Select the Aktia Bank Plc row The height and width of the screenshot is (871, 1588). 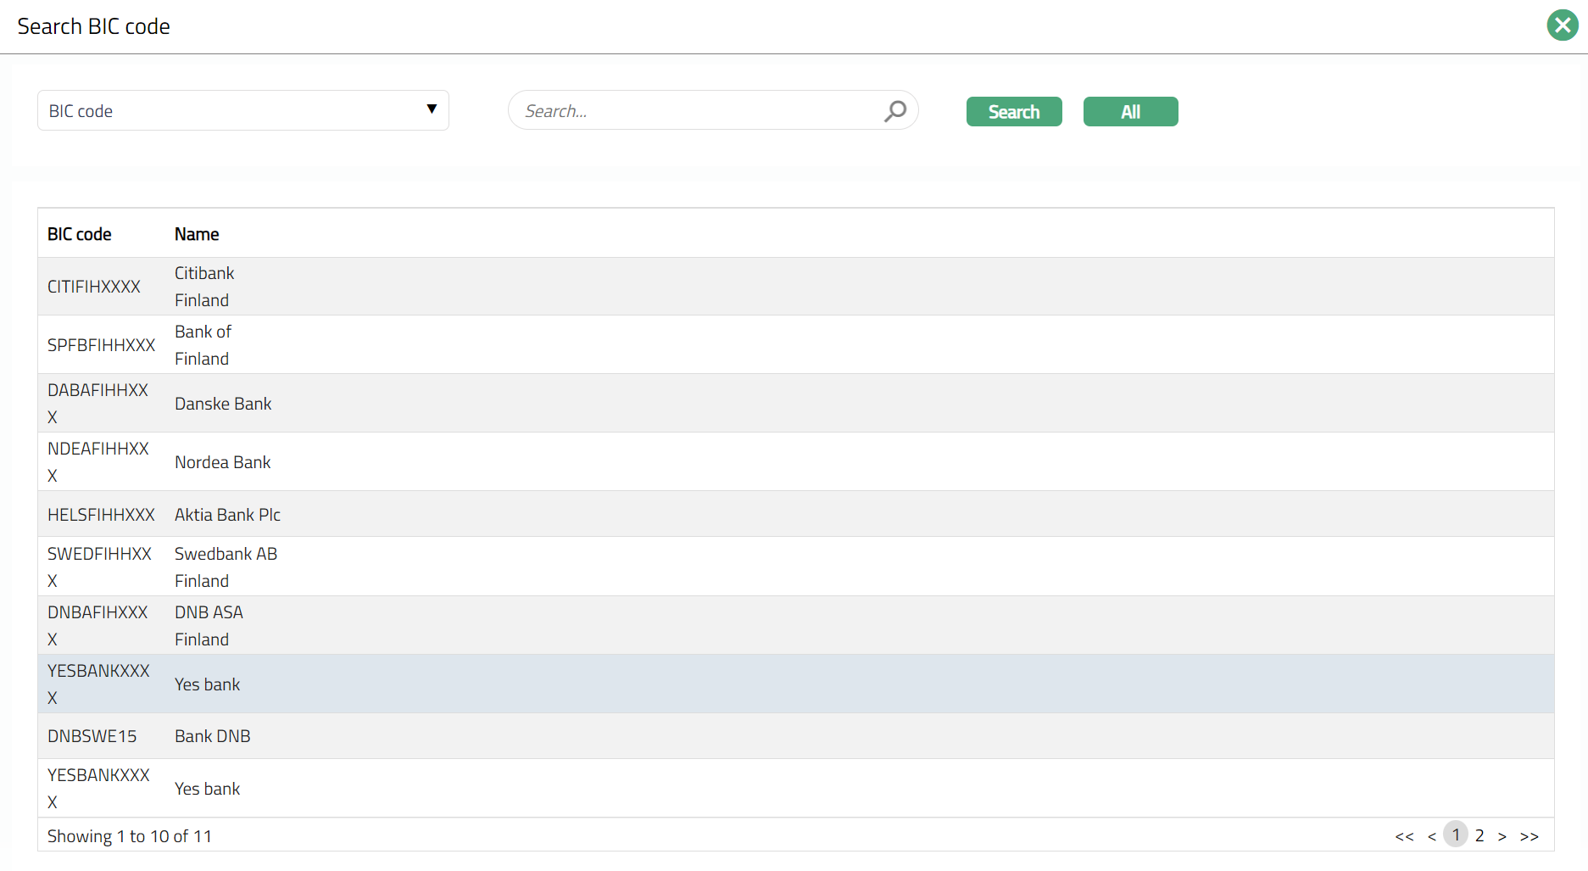pos(227,515)
